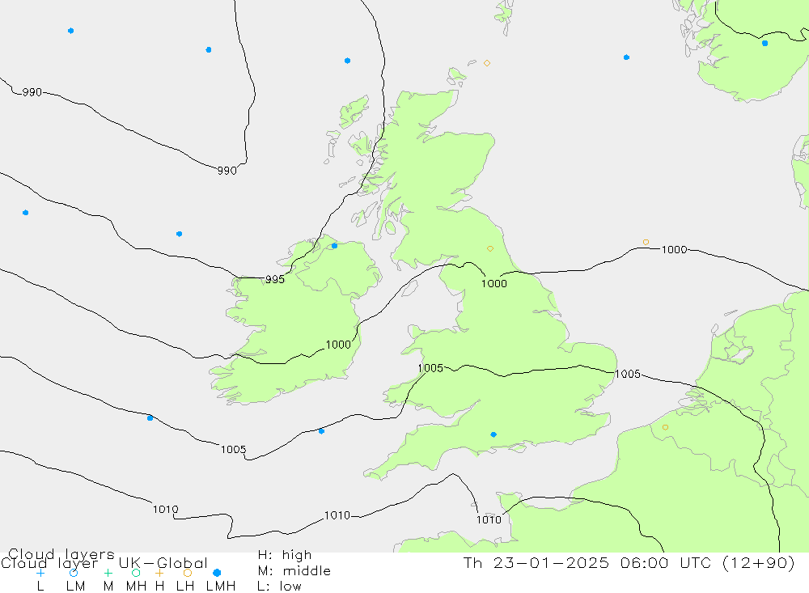Click the 'LH' legend label

pos(184,587)
